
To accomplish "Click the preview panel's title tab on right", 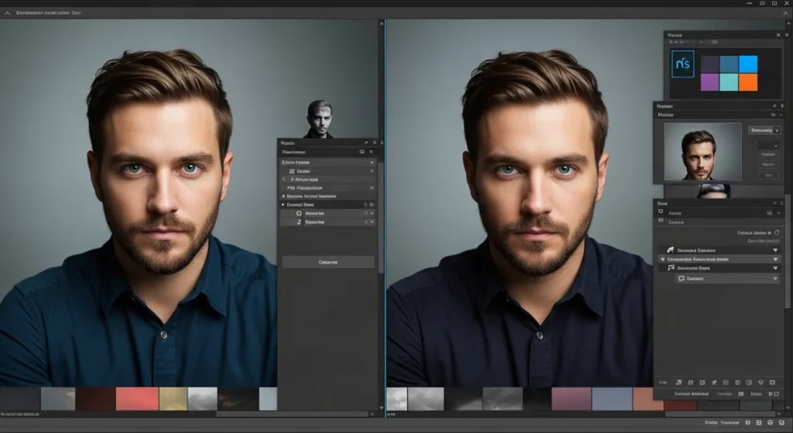I will point(665,105).
